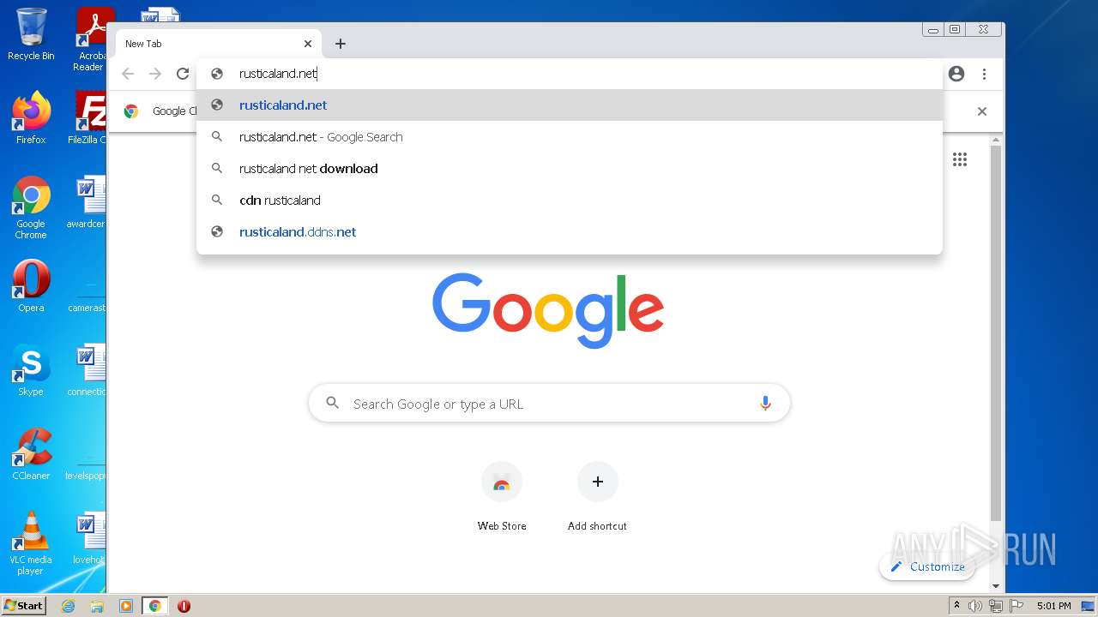Launch Firefox from the desktop
This screenshot has width=1098, height=617.
pos(31,118)
